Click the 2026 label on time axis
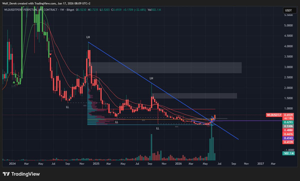 [x=178, y=164]
